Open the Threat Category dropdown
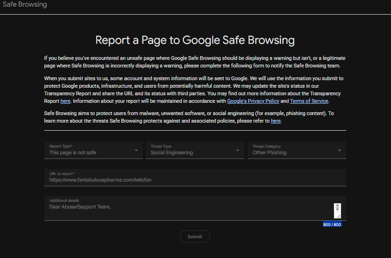The height and width of the screenshot is (258, 391). coord(297,150)
